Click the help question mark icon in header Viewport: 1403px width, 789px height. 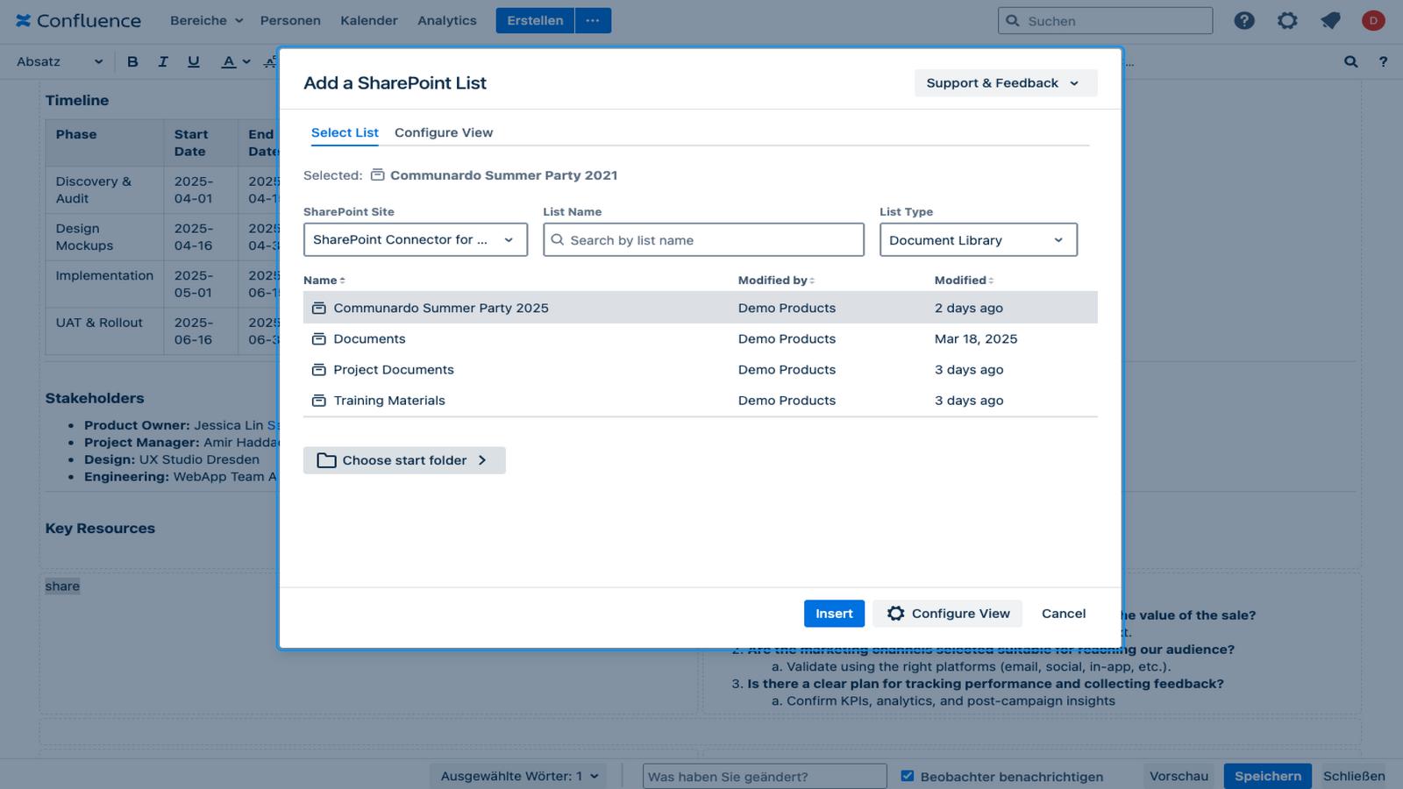point(1243,21)
